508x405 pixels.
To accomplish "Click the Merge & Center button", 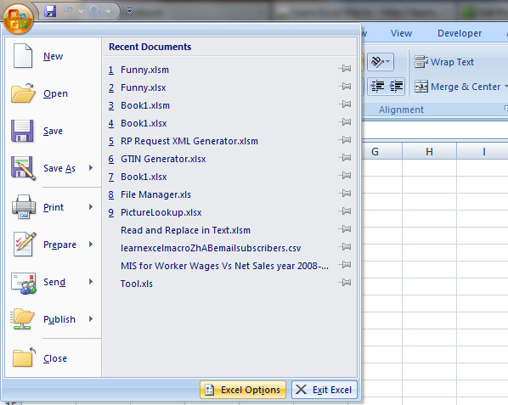I will (x=458, y=87).
